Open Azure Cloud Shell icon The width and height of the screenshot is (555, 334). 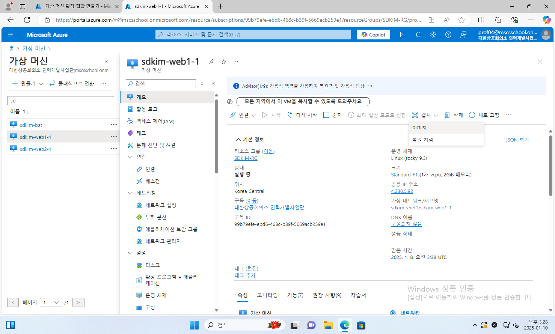403,35
